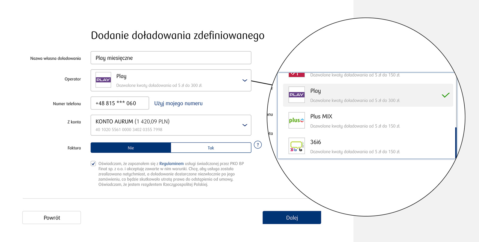
Task: Click the Powrót button
Action: [x=52, y=217]
